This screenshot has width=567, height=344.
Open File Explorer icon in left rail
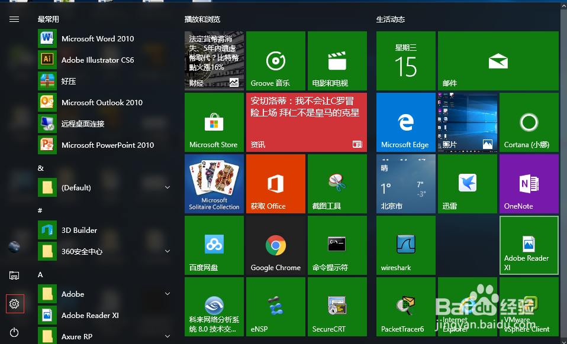point(14,275)
